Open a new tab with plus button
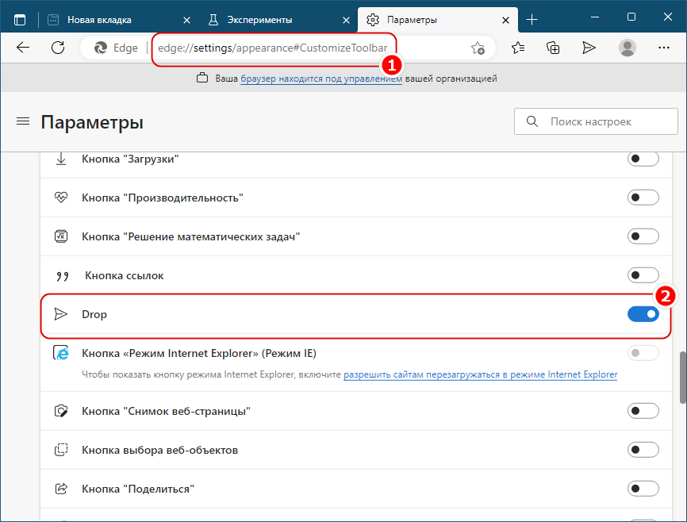The width and height of the screenshot is (687, 522). pos(532,20)
